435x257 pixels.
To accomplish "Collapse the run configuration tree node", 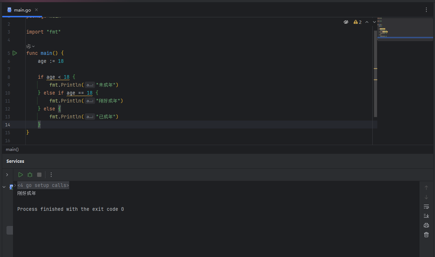I will (4, 187).
